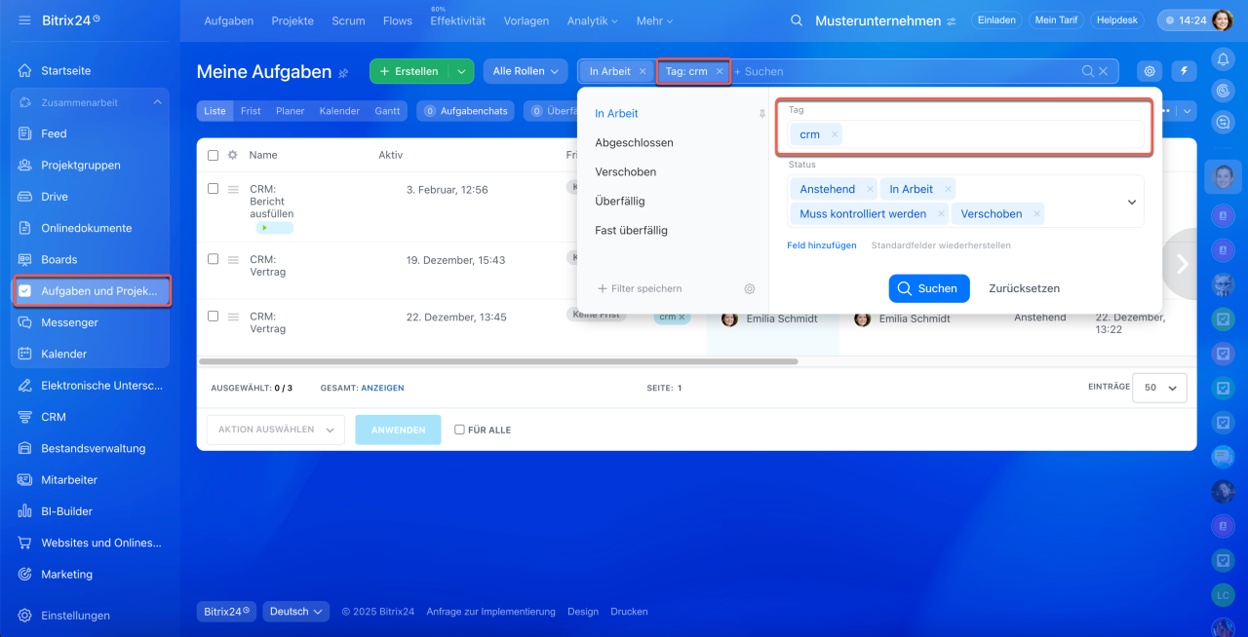Open Messenger in sidebar
1248x637 pixels.
tap(69, 322)
